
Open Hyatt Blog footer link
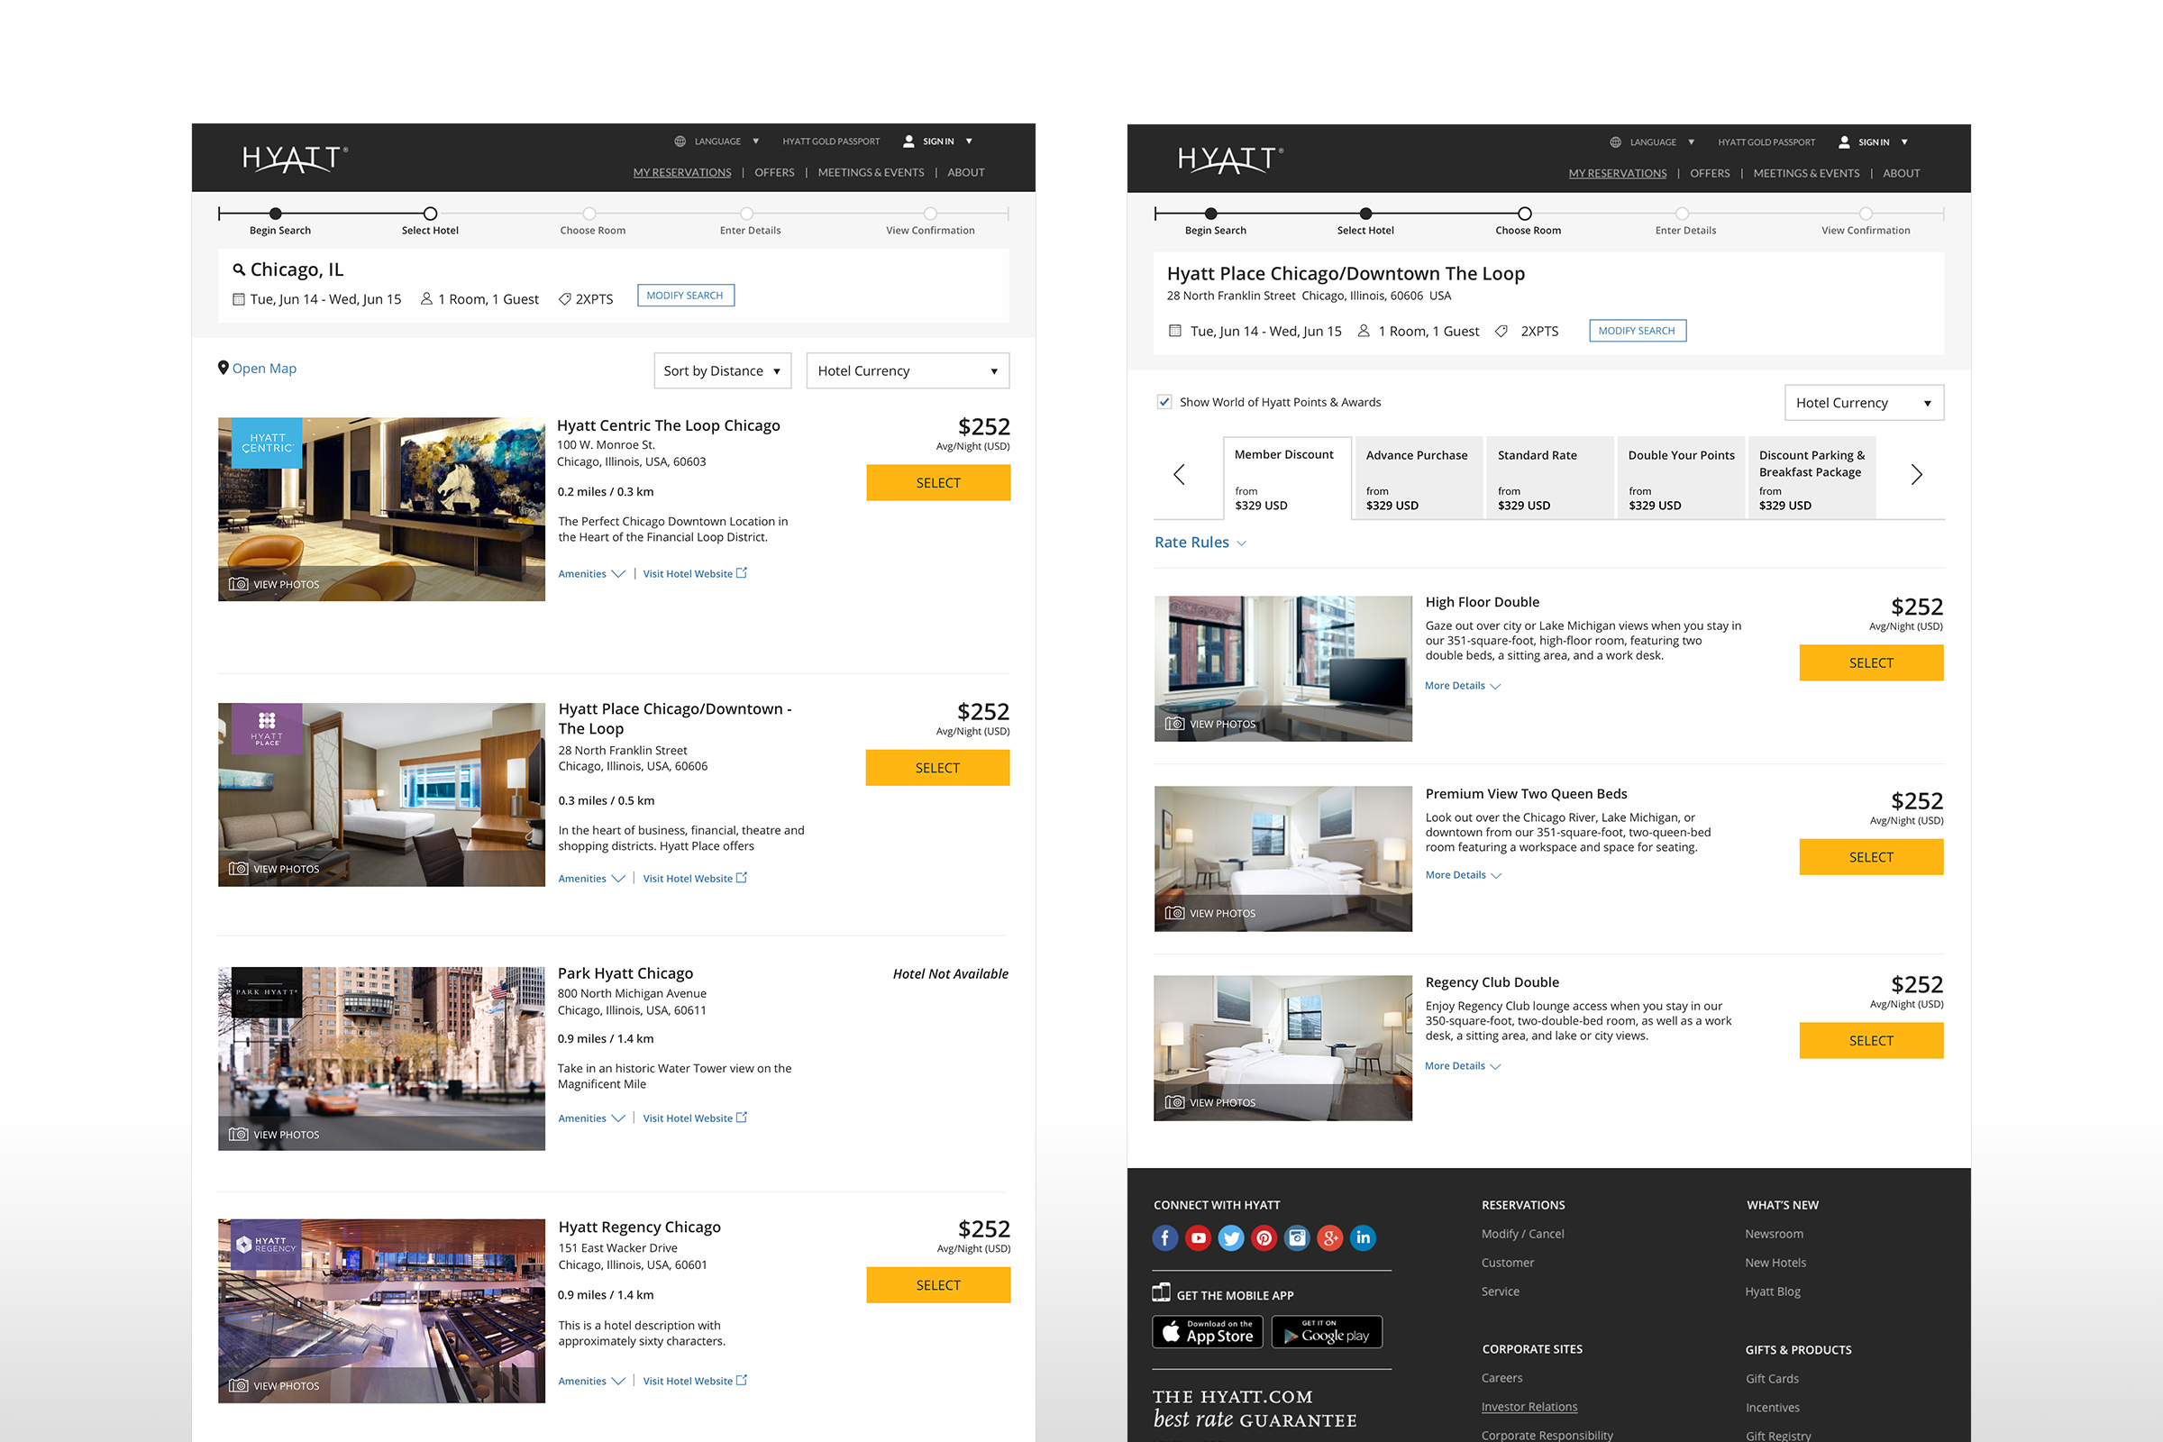pos(1773,1292)
